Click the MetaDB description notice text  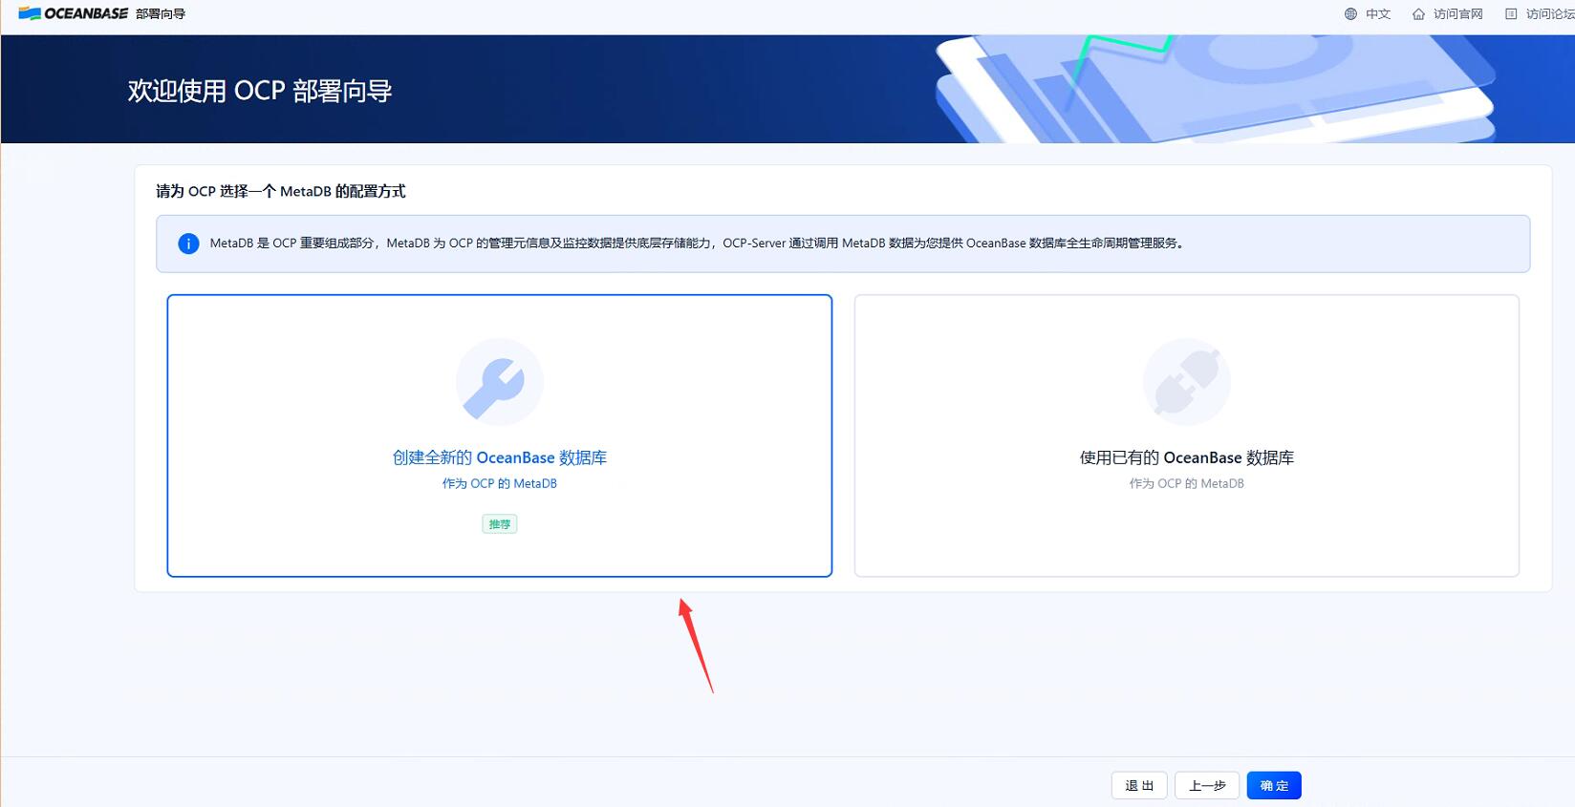[x=698, y=244]
